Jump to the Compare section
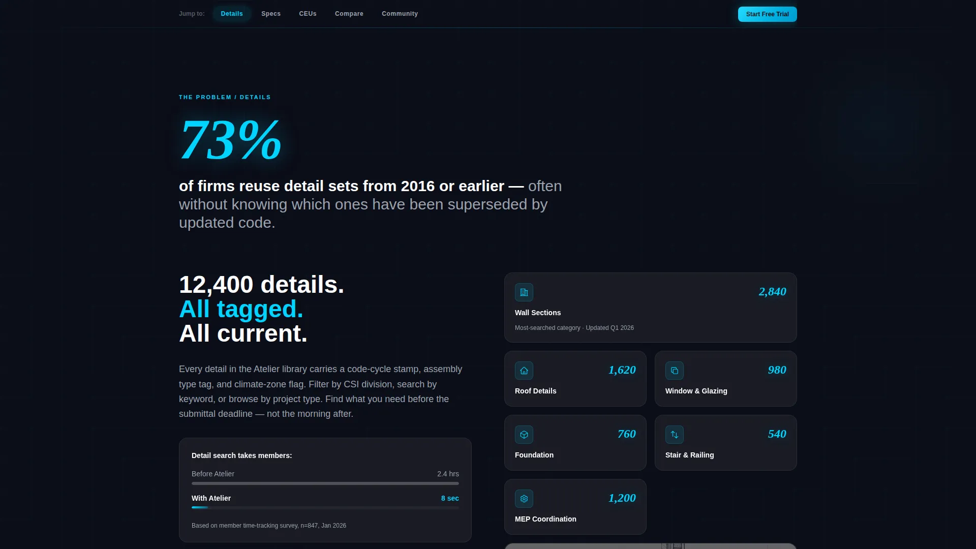Screen dimensions: 976x549 tap(349, 14)
